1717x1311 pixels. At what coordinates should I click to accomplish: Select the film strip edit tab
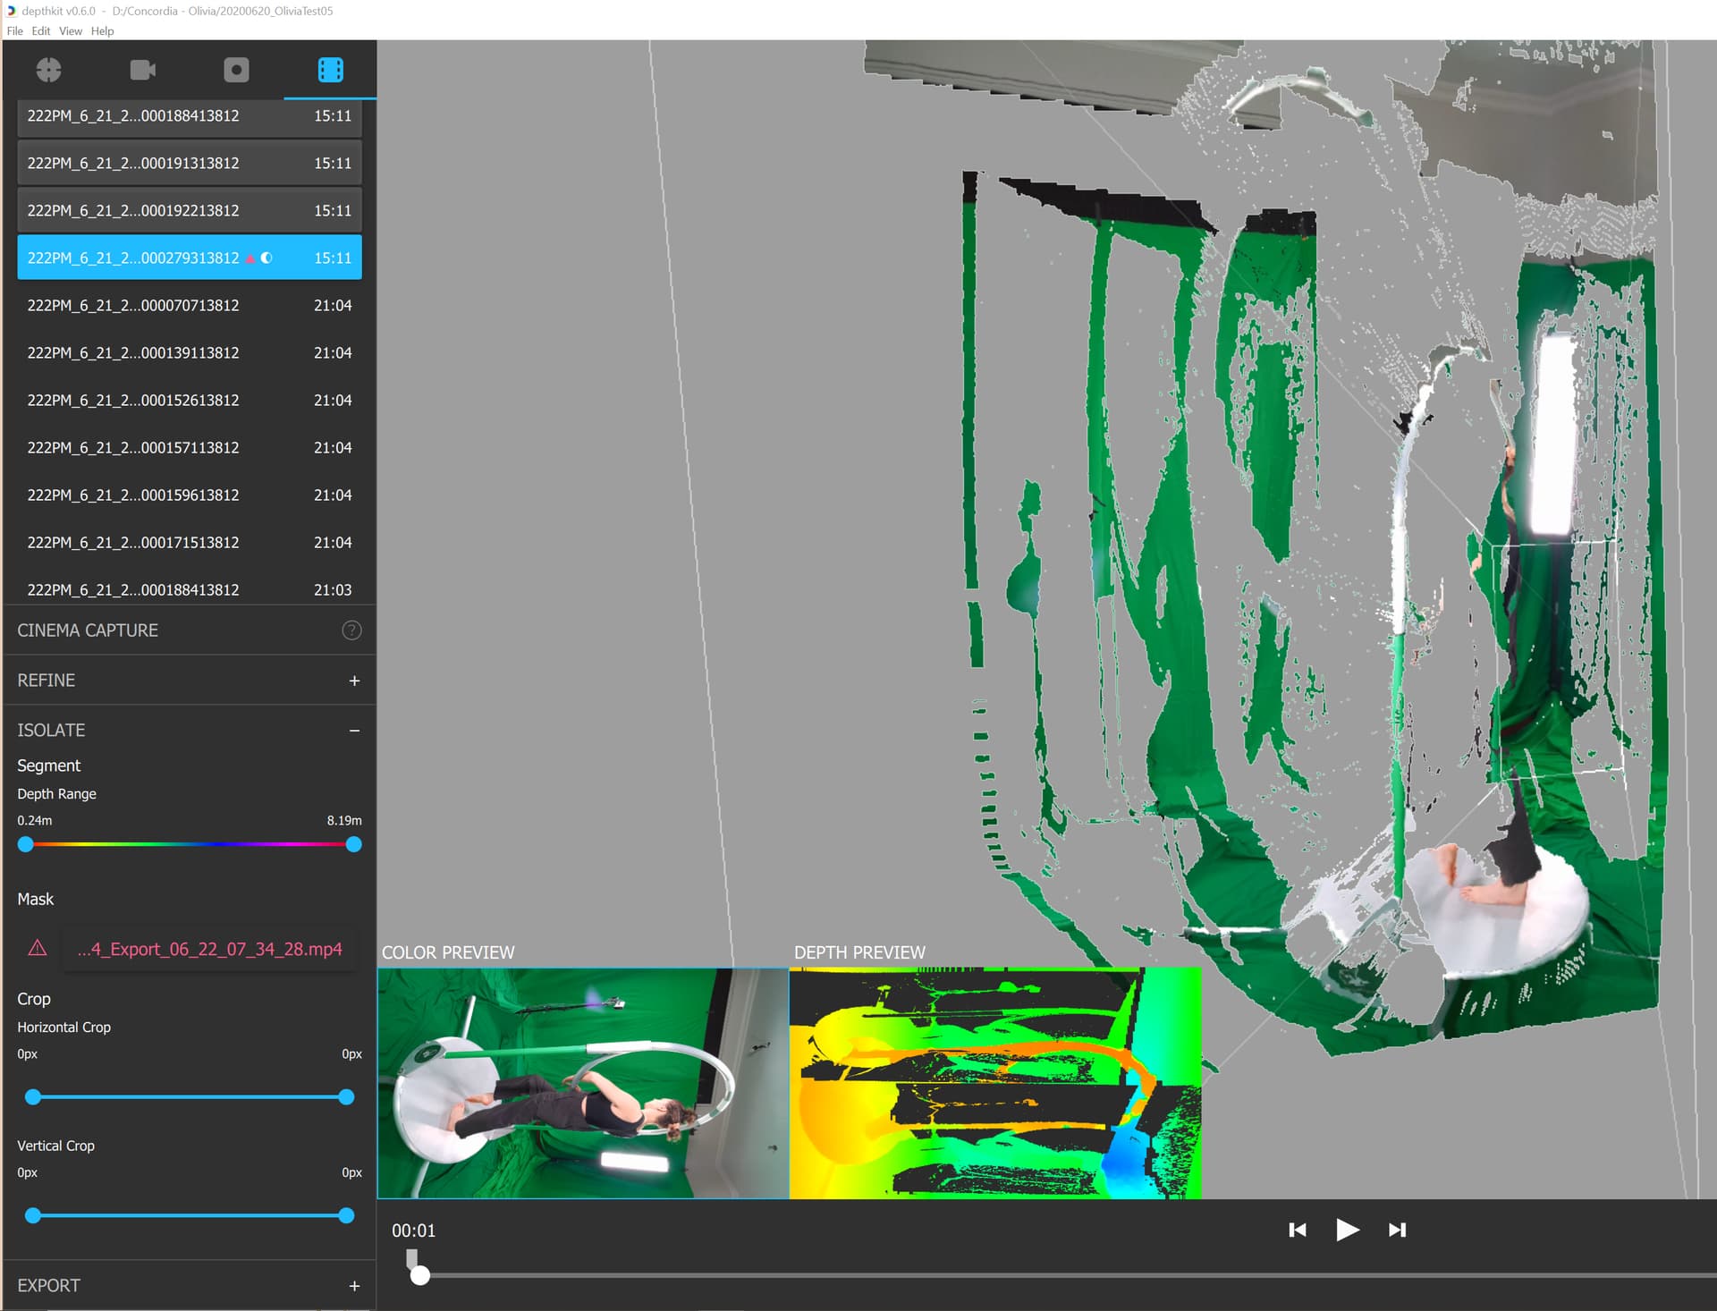click(x=330, y=70)
